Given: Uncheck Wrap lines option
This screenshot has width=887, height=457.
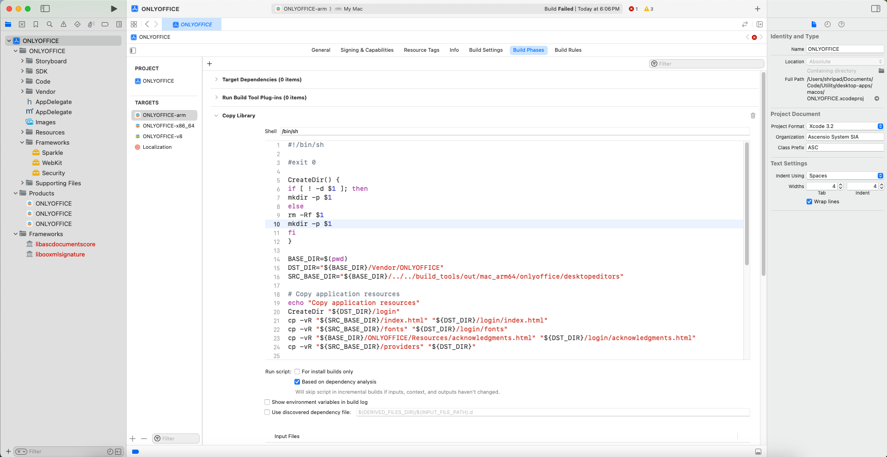Looking at the screenshot, I should 809,201.
